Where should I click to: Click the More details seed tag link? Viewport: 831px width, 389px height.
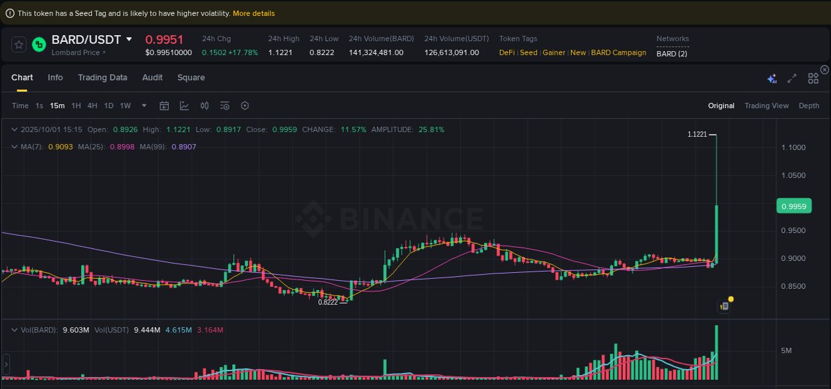pyautogui.click(x=253, y=13)
